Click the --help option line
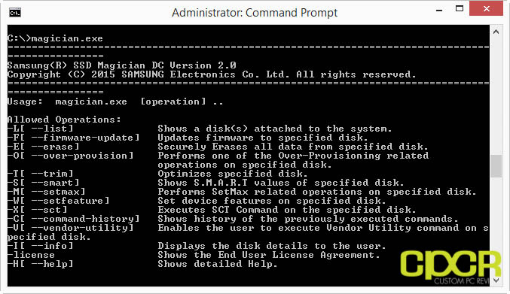The width and height of the screenshot is (510, 294). (x=142, y=264)
